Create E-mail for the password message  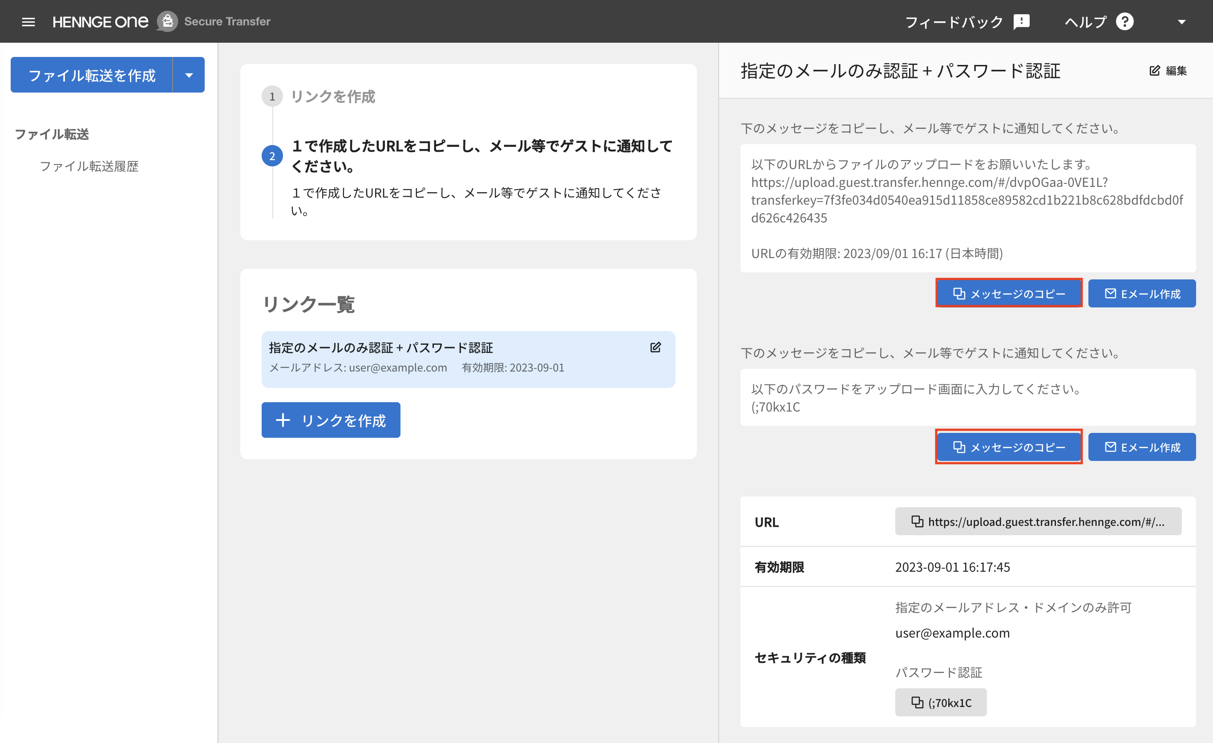coord(1142,447)
